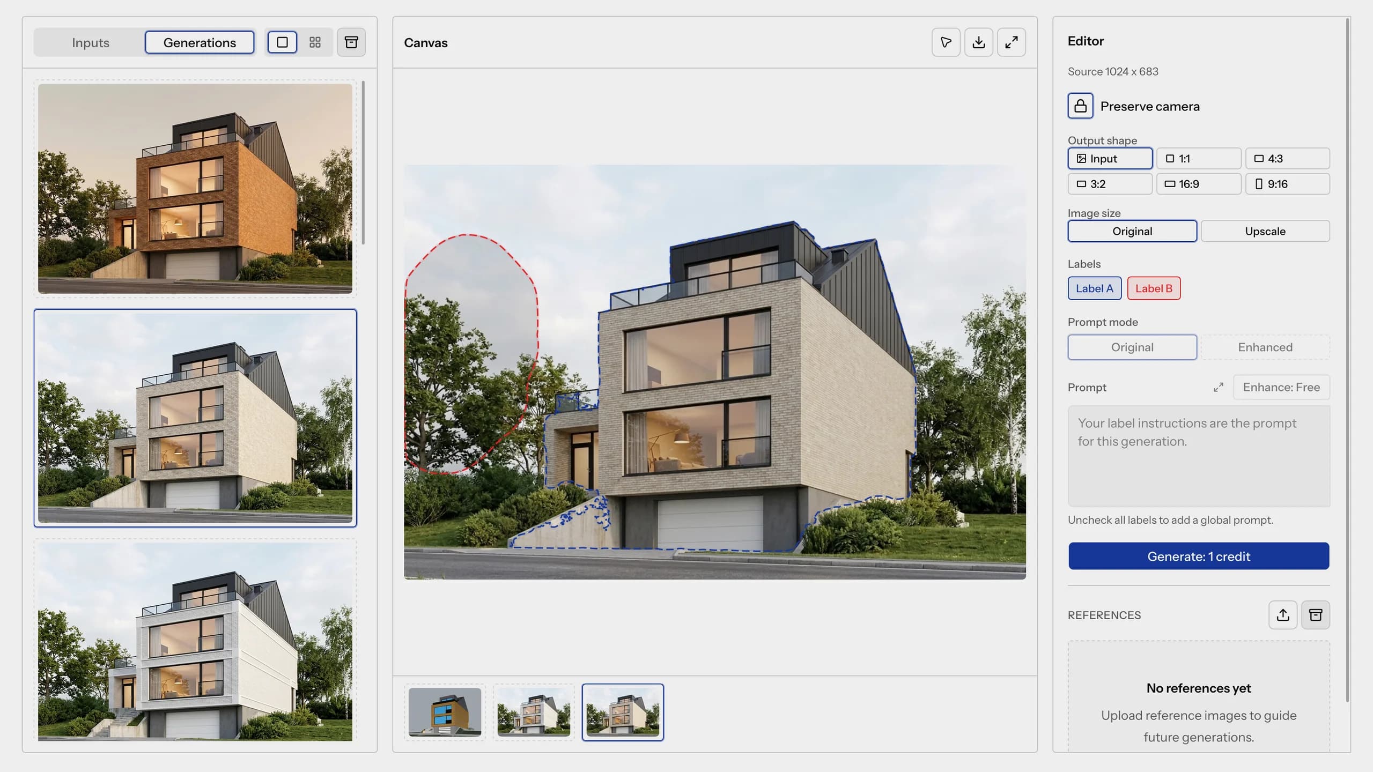Viewport: 1373px width, 772px height.
Task: Choose 9:16 output shape
Action: pyautogui.click(x=1288, y=184)
